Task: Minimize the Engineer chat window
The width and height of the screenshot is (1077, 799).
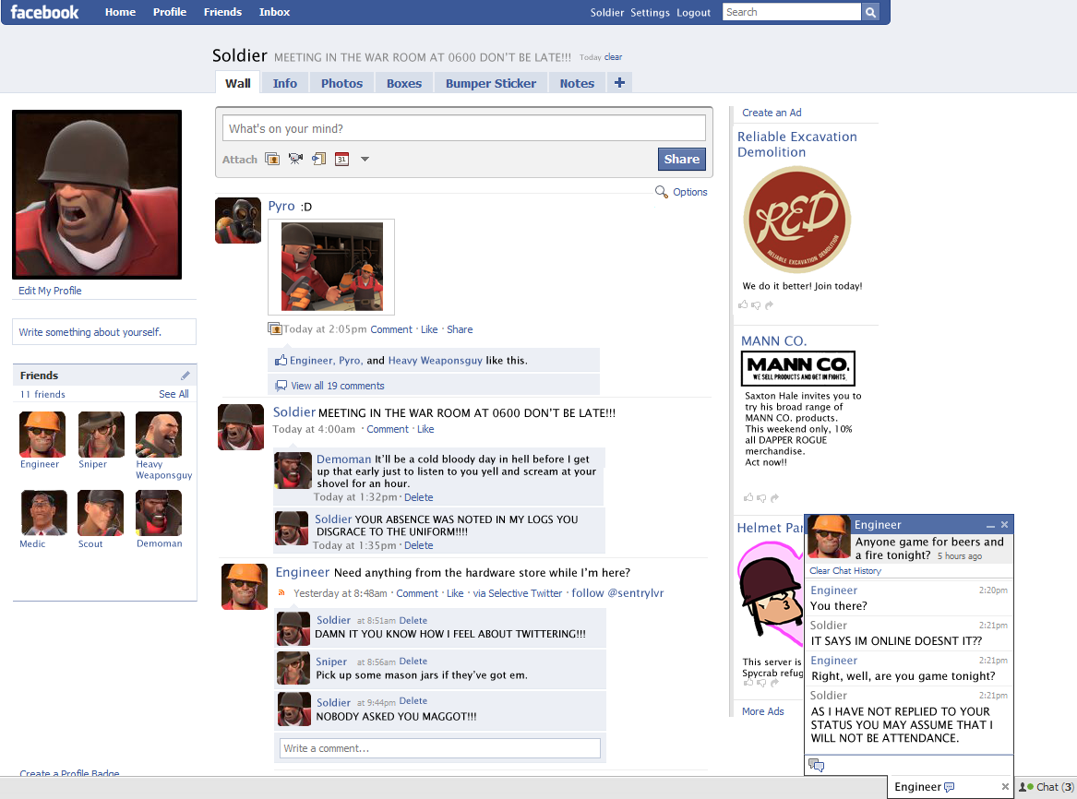Action: click(x=990, y=525)
